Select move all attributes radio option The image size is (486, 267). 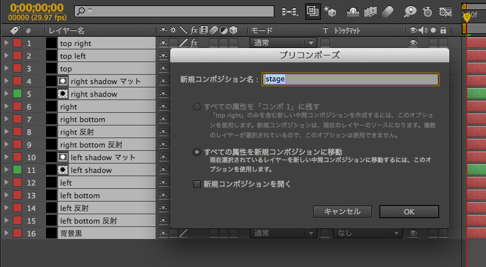[197, 152]
